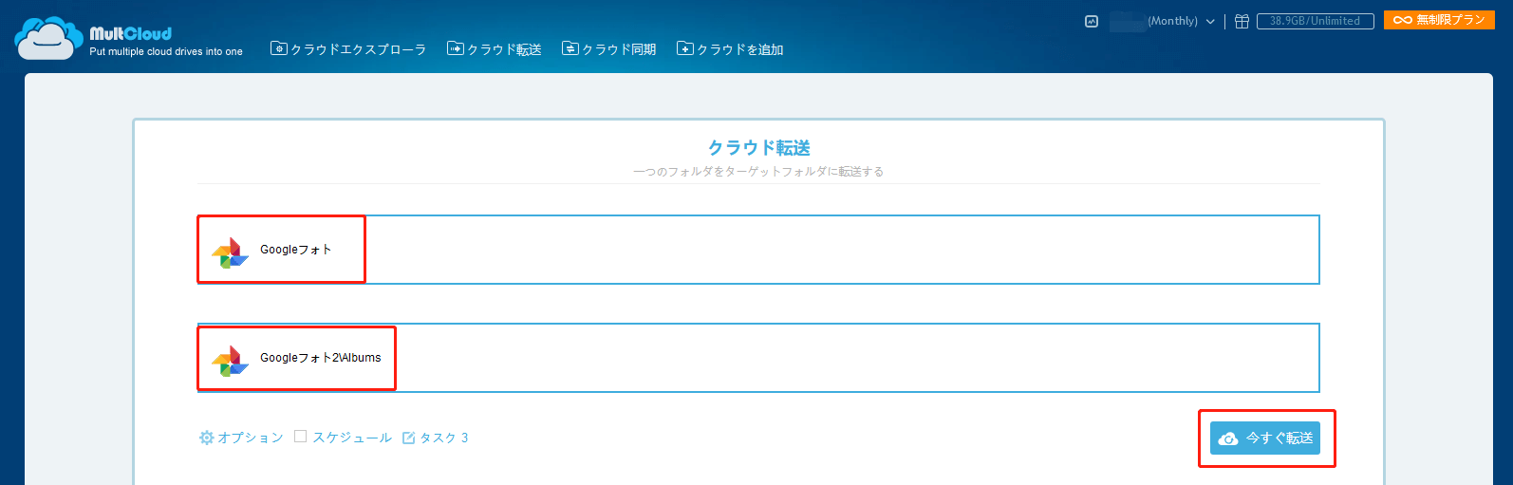Click the クラウドエクスプローラ folder icon

(x=279, y=48)
